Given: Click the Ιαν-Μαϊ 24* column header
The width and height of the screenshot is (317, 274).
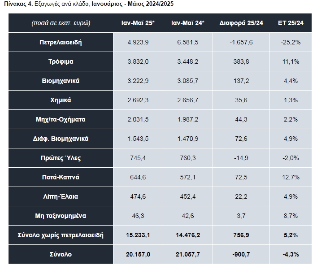Looking at the screenshot, I should [x=188, y=23].
